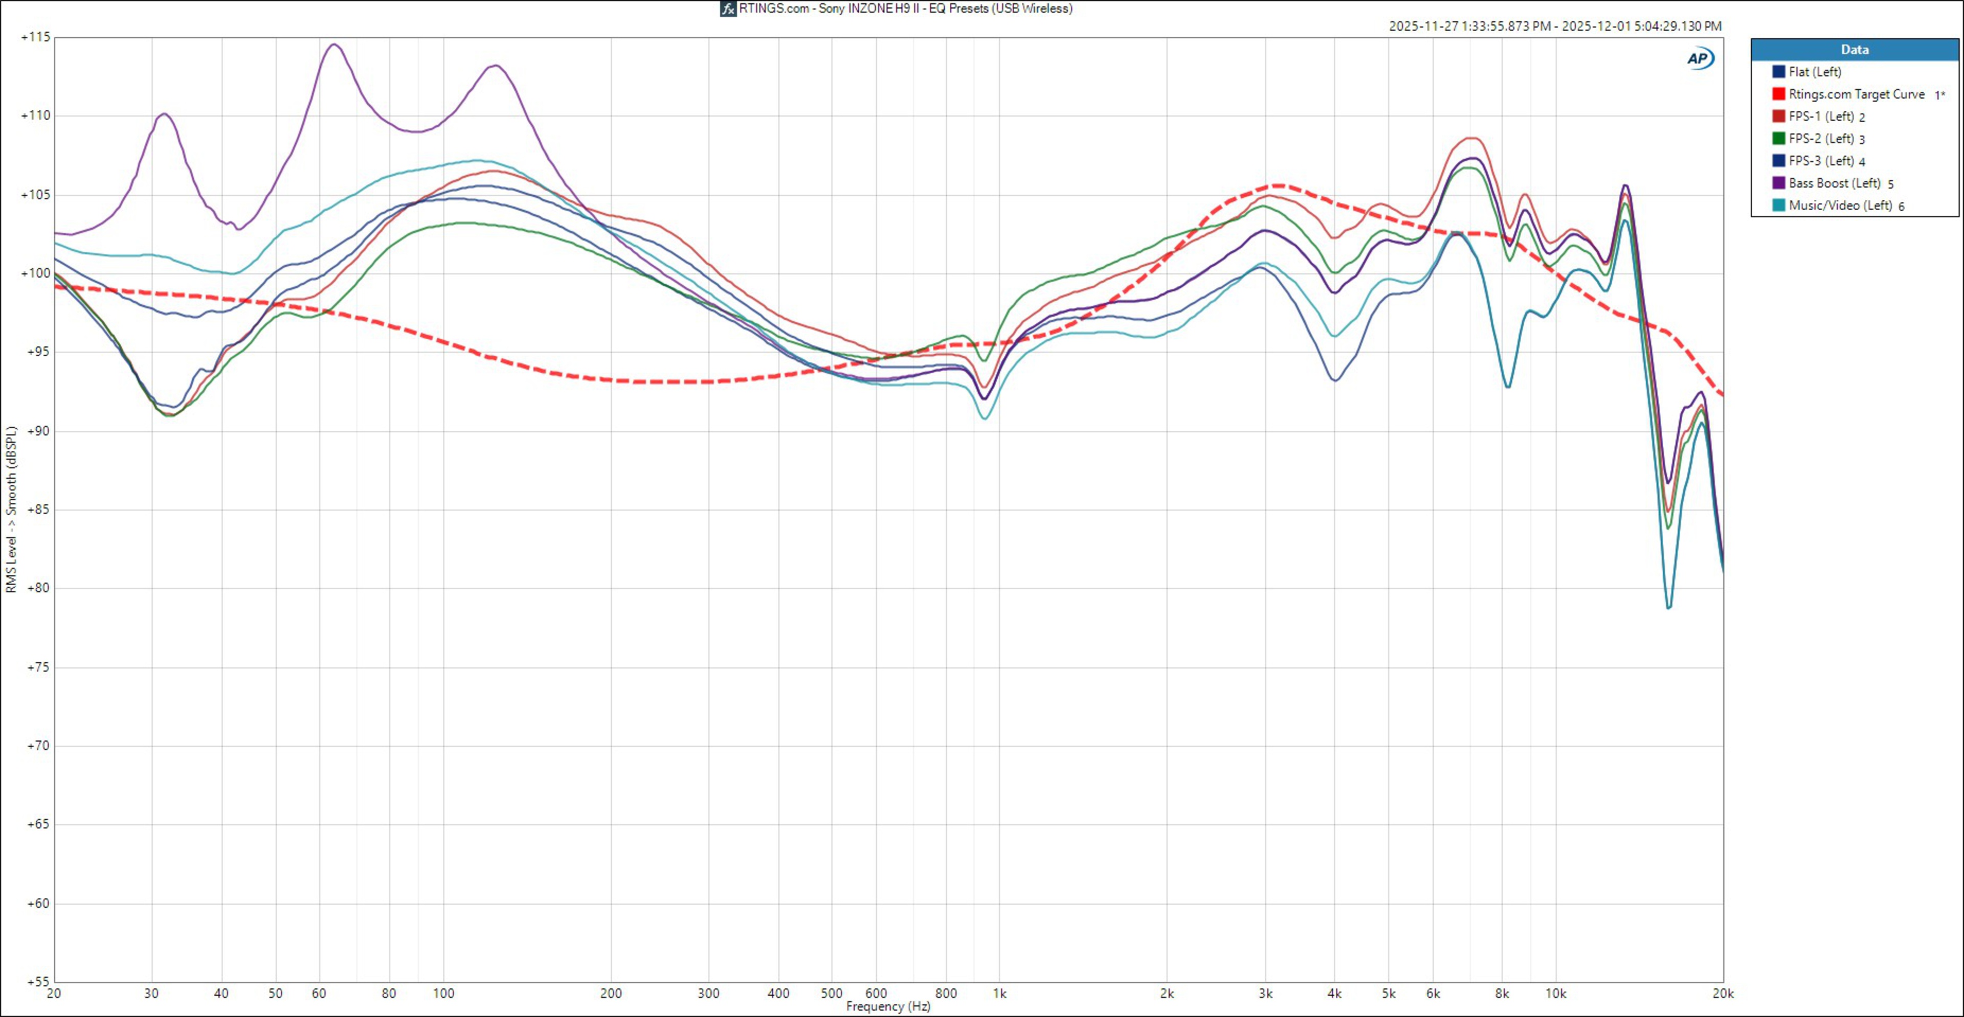The height and width of the screenshot is (1017, 1964).
Task: Select the FPS-2 (Left) legend label
Action: pos(1821,138)
